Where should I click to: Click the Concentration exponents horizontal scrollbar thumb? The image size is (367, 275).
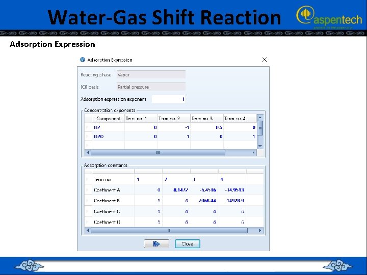tap(158, 152)
